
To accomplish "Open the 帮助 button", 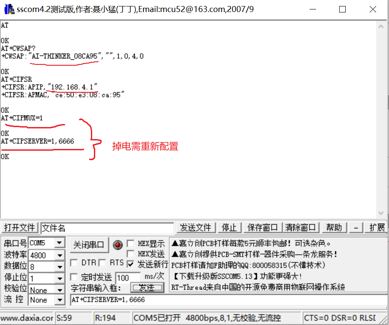I will 334,228.
